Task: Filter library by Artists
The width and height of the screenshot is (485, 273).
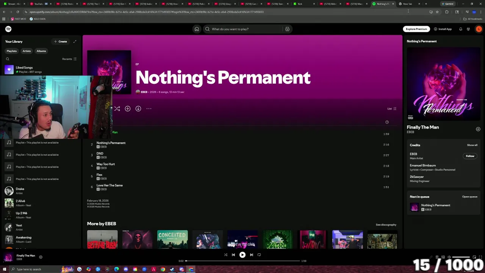Action: click(x=27, y=51)
